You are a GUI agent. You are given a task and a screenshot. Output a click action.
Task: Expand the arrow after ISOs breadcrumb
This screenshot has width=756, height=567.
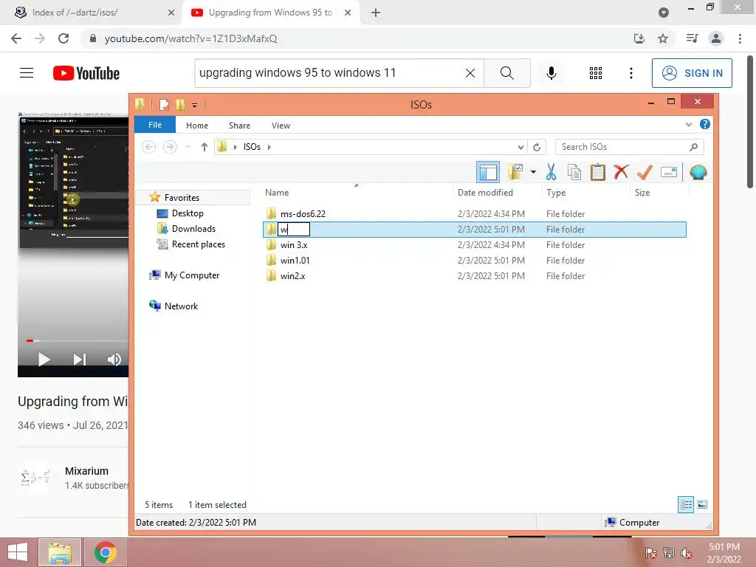(269, 147)
